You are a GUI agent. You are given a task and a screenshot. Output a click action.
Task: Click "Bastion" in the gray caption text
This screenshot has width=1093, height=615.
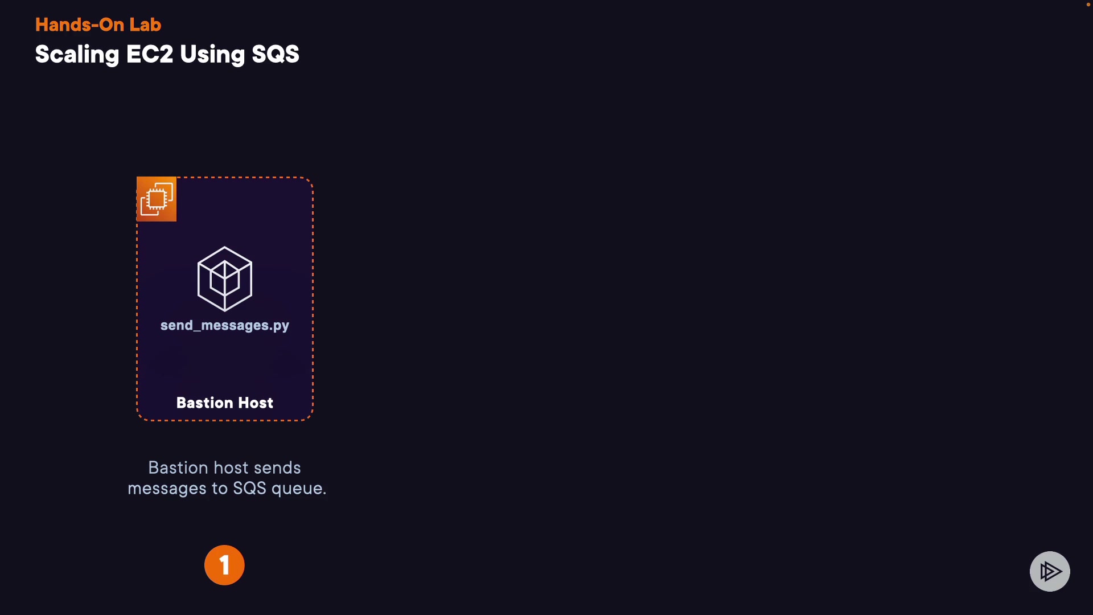[178, 468]
